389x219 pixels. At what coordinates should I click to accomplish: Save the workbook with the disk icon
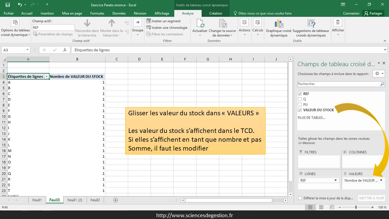click(8, 5)
